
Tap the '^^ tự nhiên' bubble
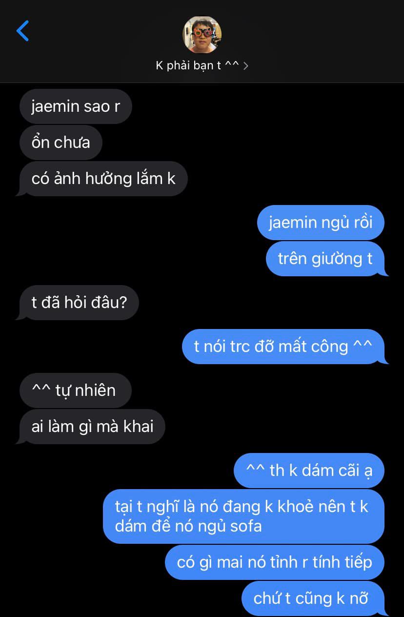click(x=75, y=391)
